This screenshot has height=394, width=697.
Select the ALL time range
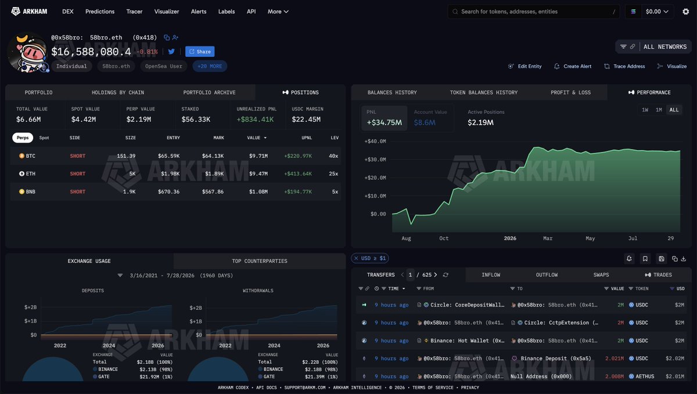pyautogui.click(x=674, y=110)
